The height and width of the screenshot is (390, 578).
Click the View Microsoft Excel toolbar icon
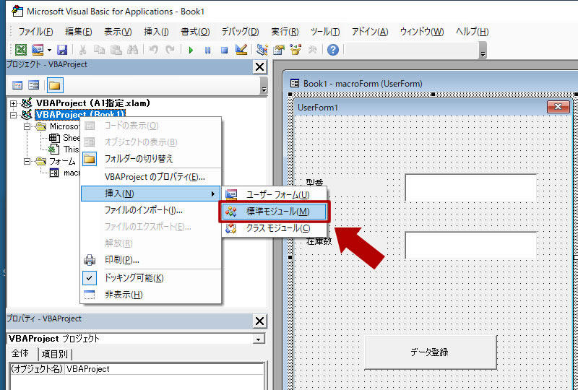21,50
